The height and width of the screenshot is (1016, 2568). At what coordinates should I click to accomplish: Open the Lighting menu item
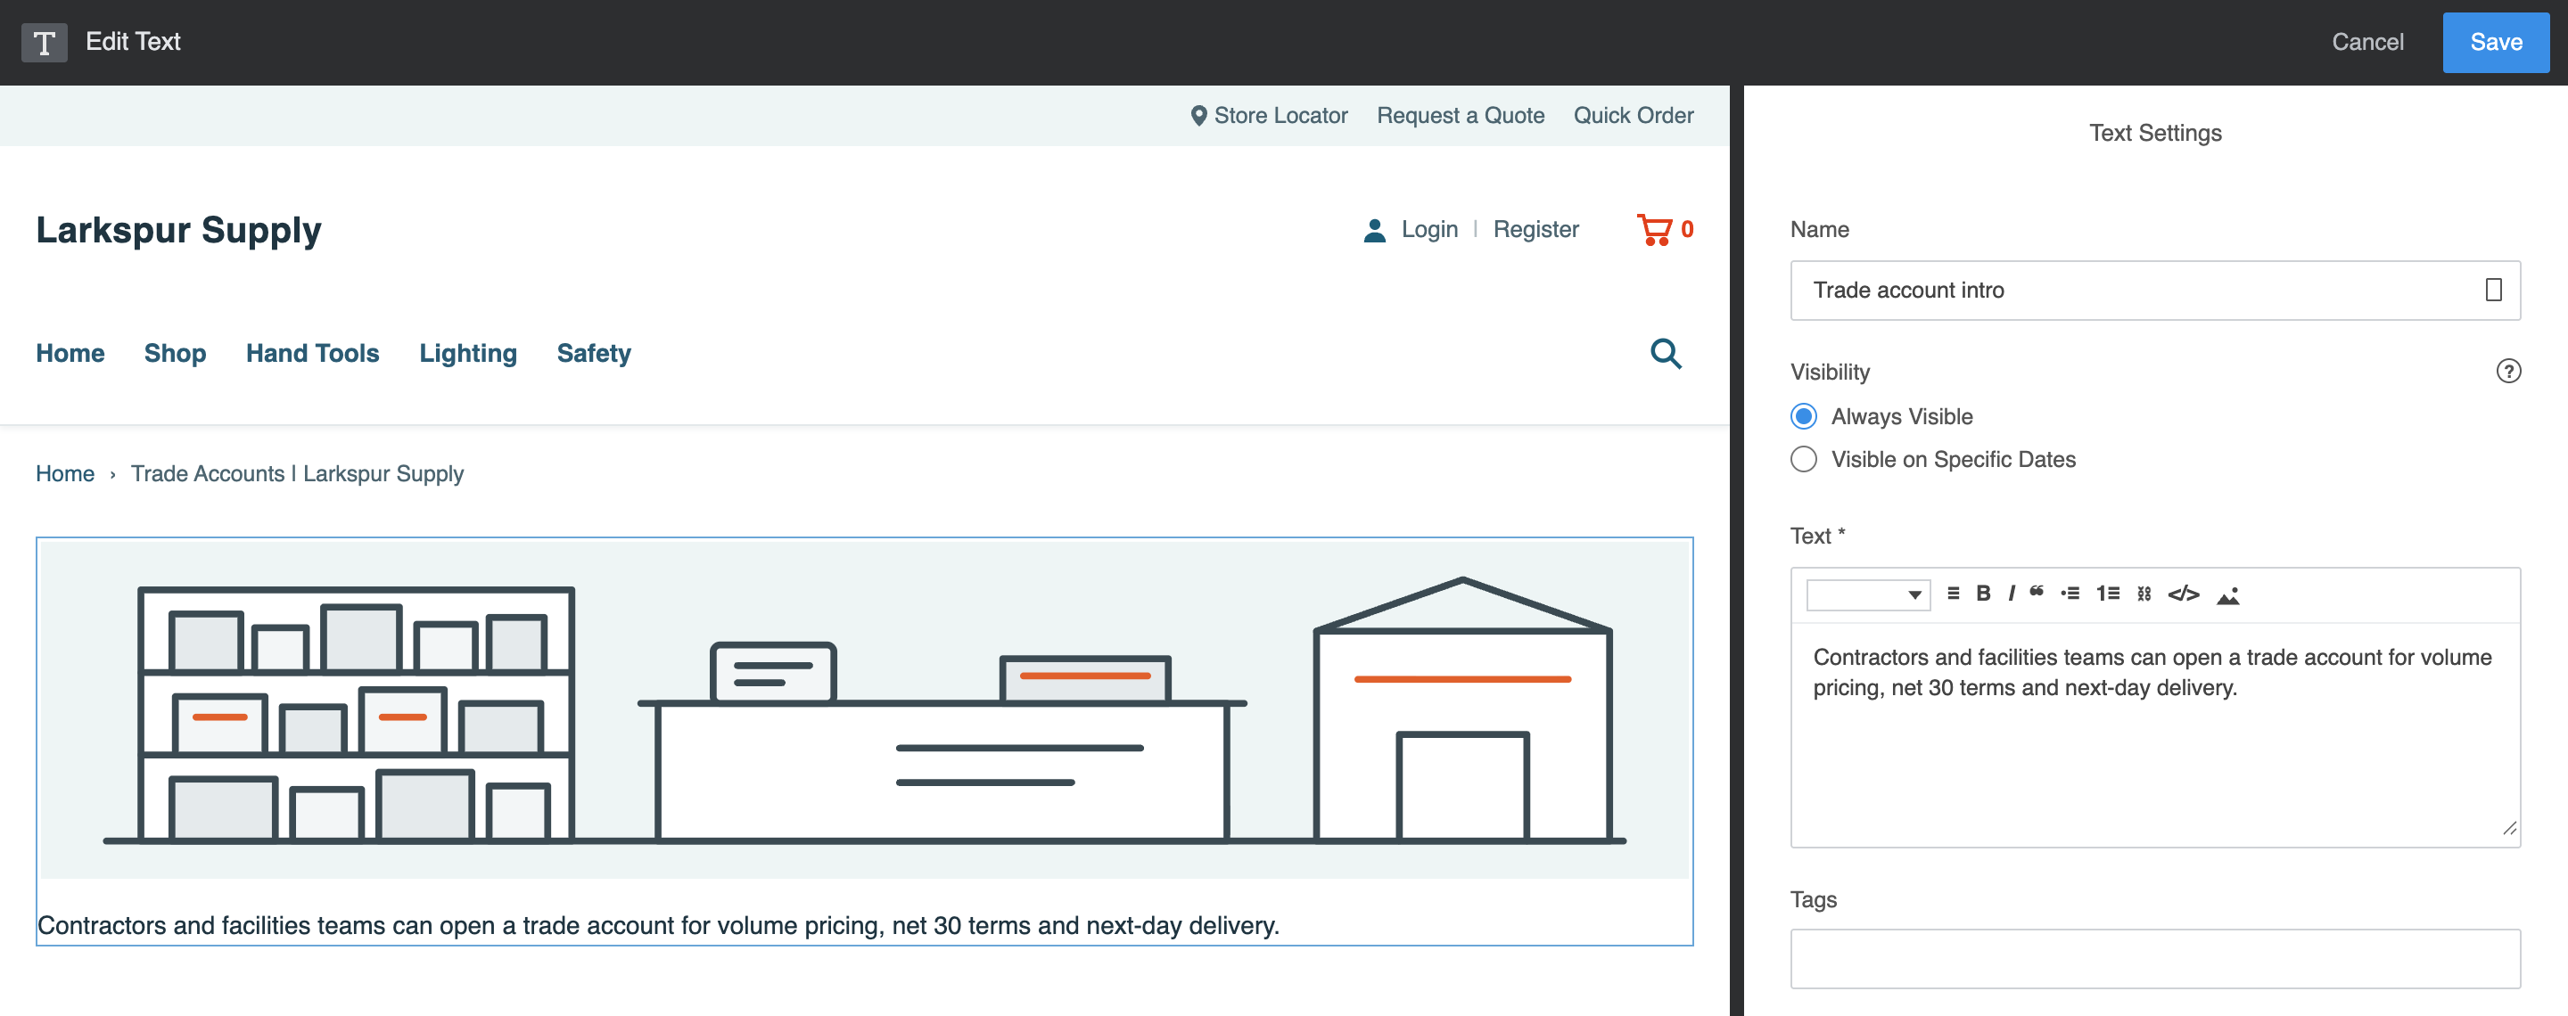467,354
